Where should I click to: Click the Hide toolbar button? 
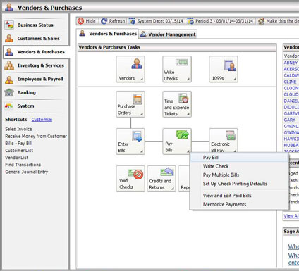click(x=87, y=21)
